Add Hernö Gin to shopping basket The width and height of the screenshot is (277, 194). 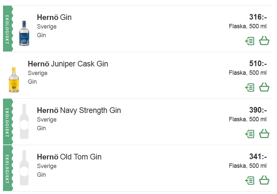click(x=264, y=41)
